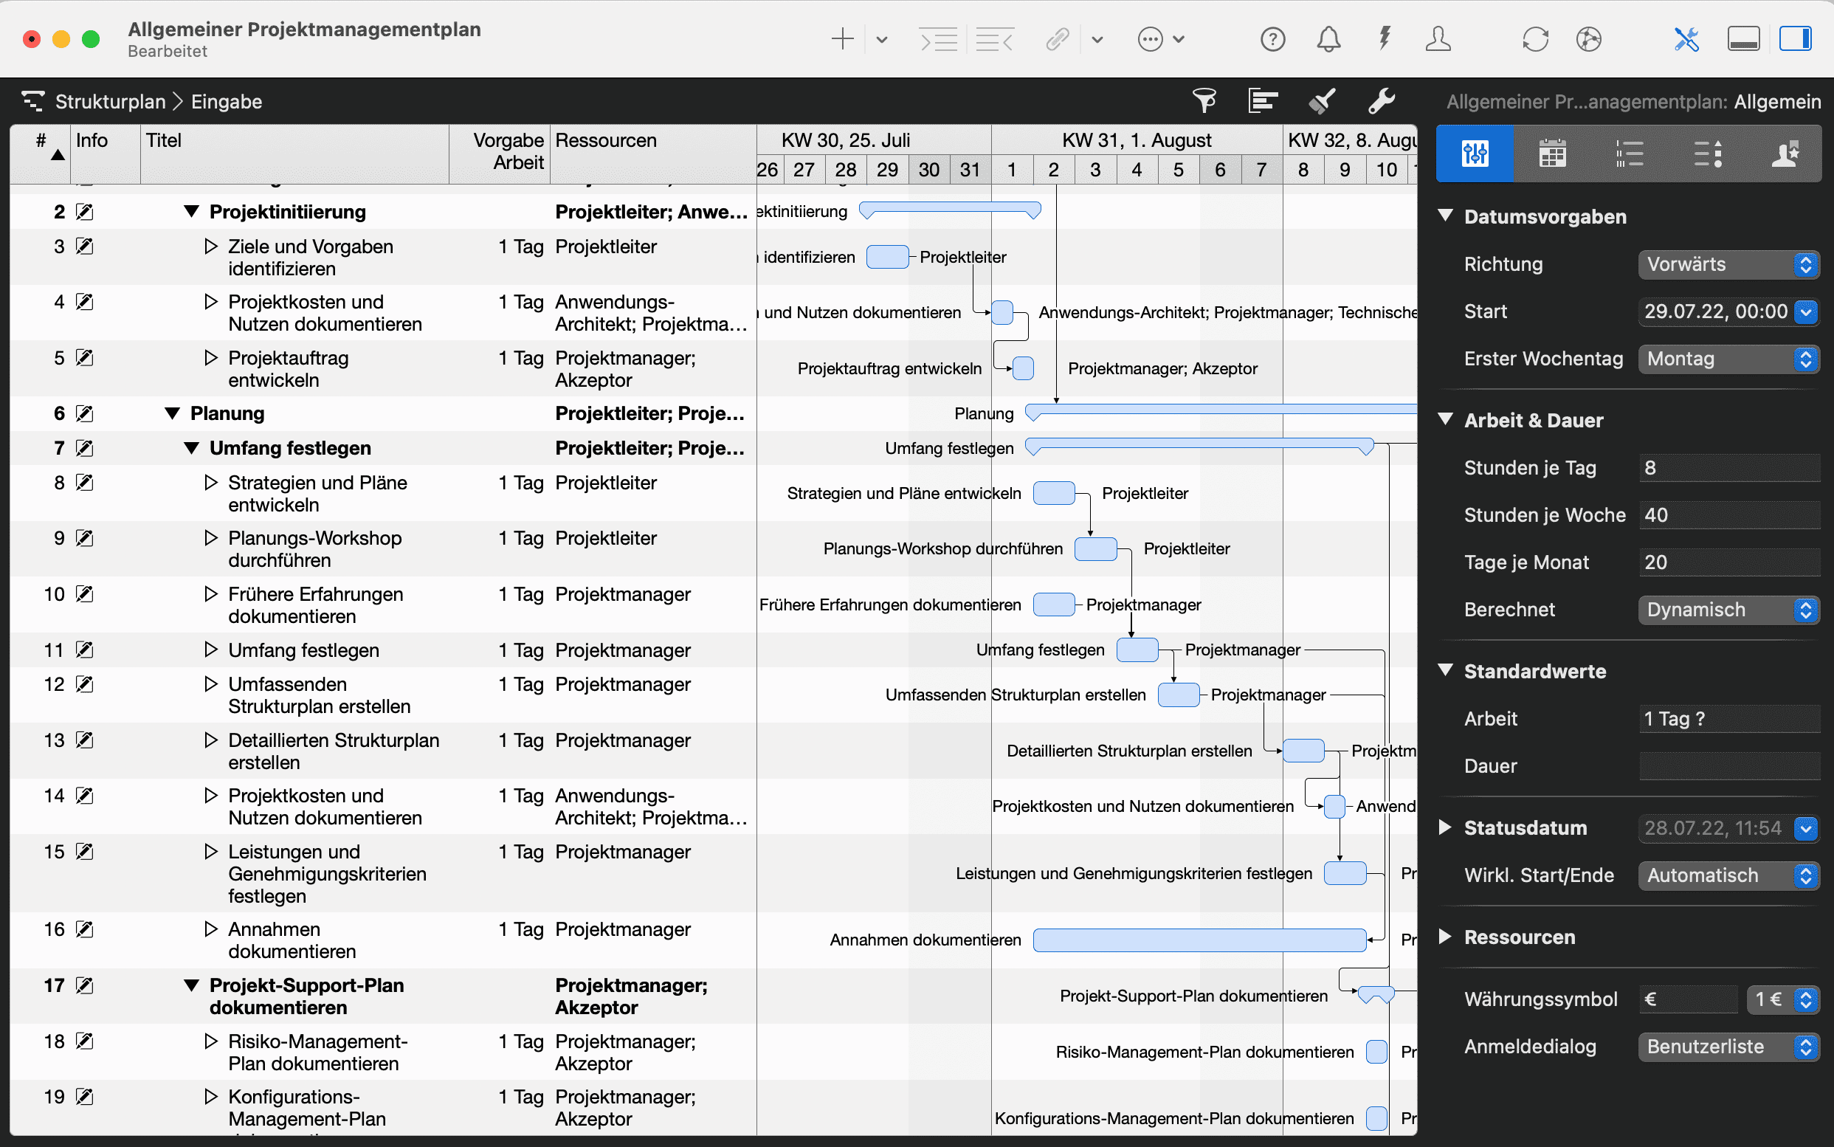Click the sync circular arrows icon
1834x1147 pixels.
[1535, 39]
